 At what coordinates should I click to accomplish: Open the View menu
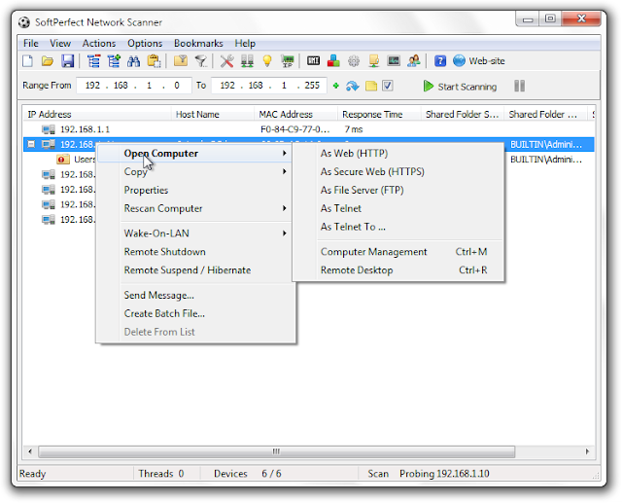click(x=60, y=43)
